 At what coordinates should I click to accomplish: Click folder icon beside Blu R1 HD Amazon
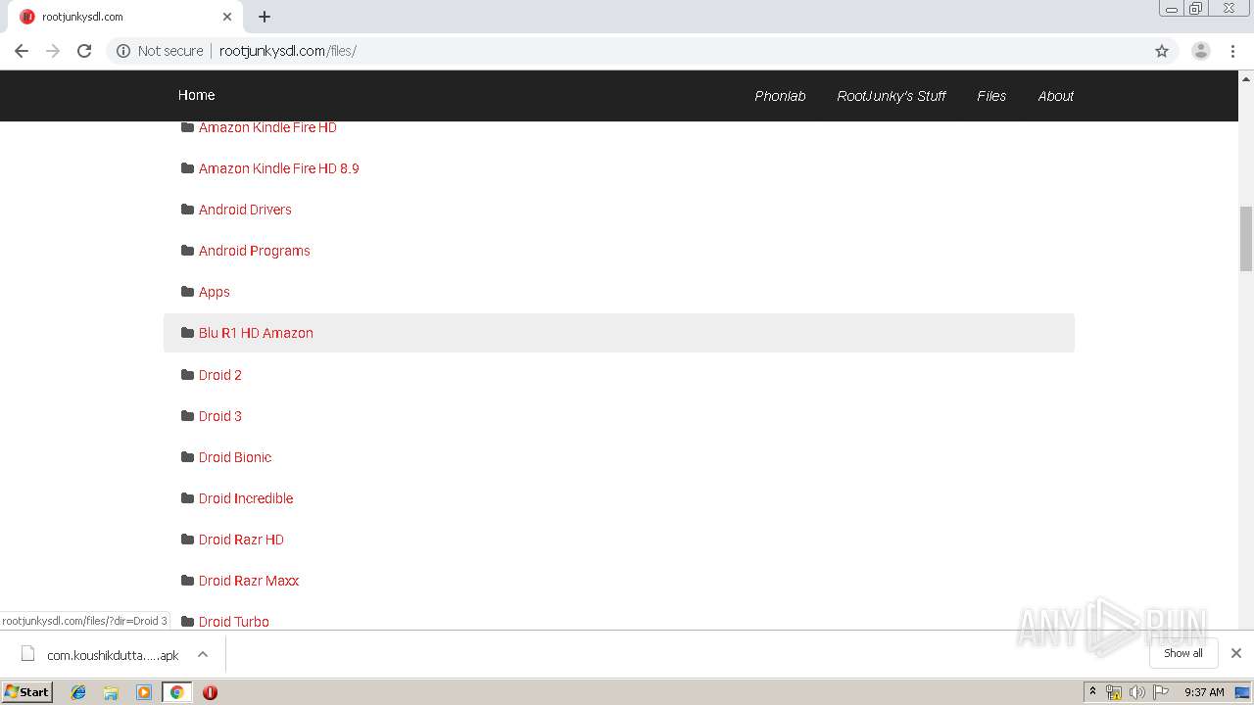point(188,333)
